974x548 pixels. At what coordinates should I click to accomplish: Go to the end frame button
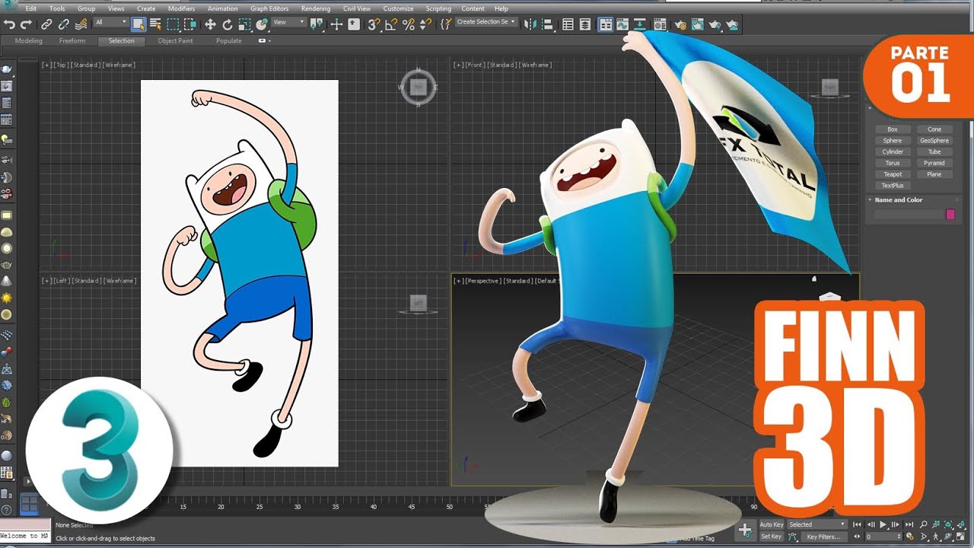(909, 524)
